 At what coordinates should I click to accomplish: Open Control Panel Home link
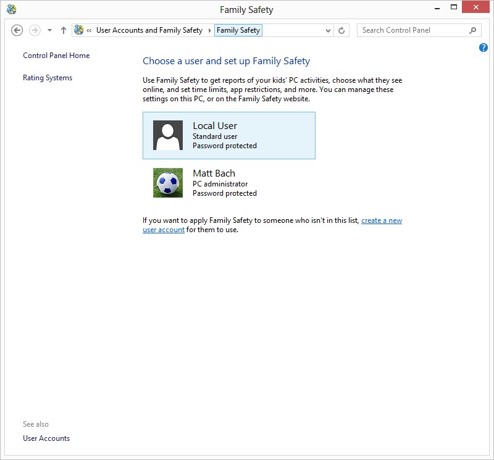56,56
